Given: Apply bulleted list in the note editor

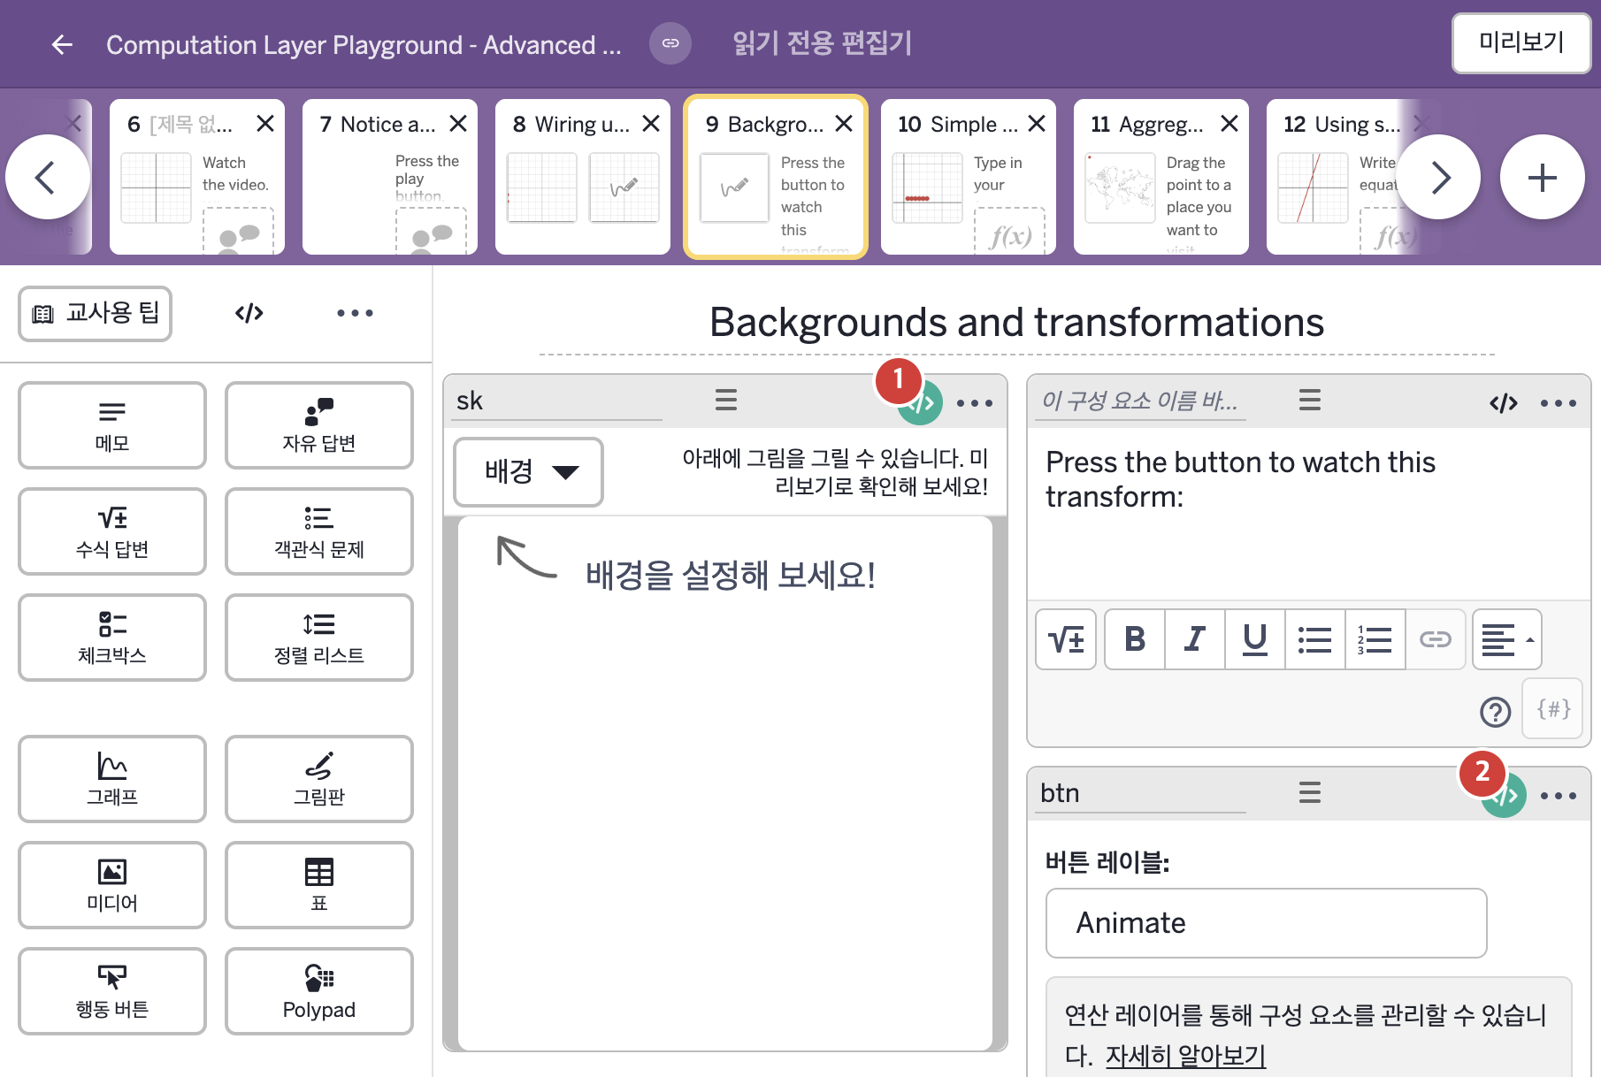Looking at the screenshot, I should [1315, 639].
